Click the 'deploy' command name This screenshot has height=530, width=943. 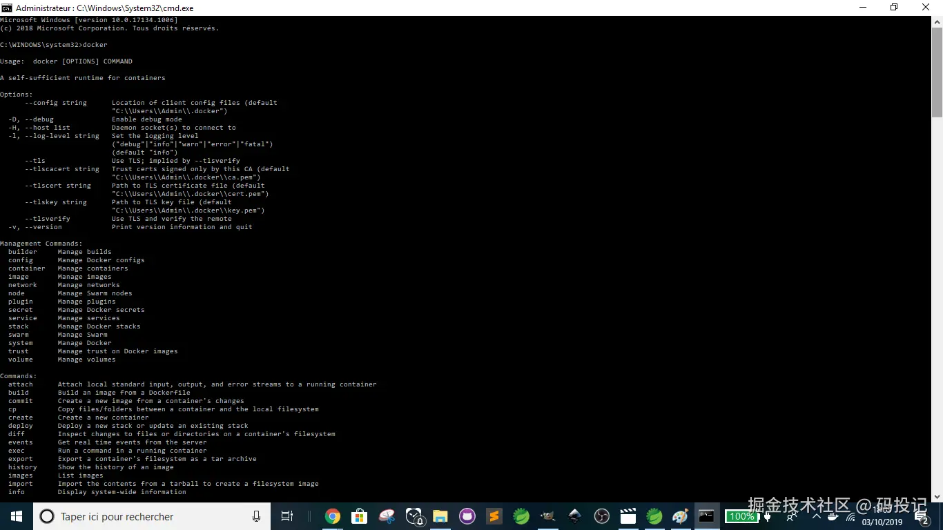(21, 426)
